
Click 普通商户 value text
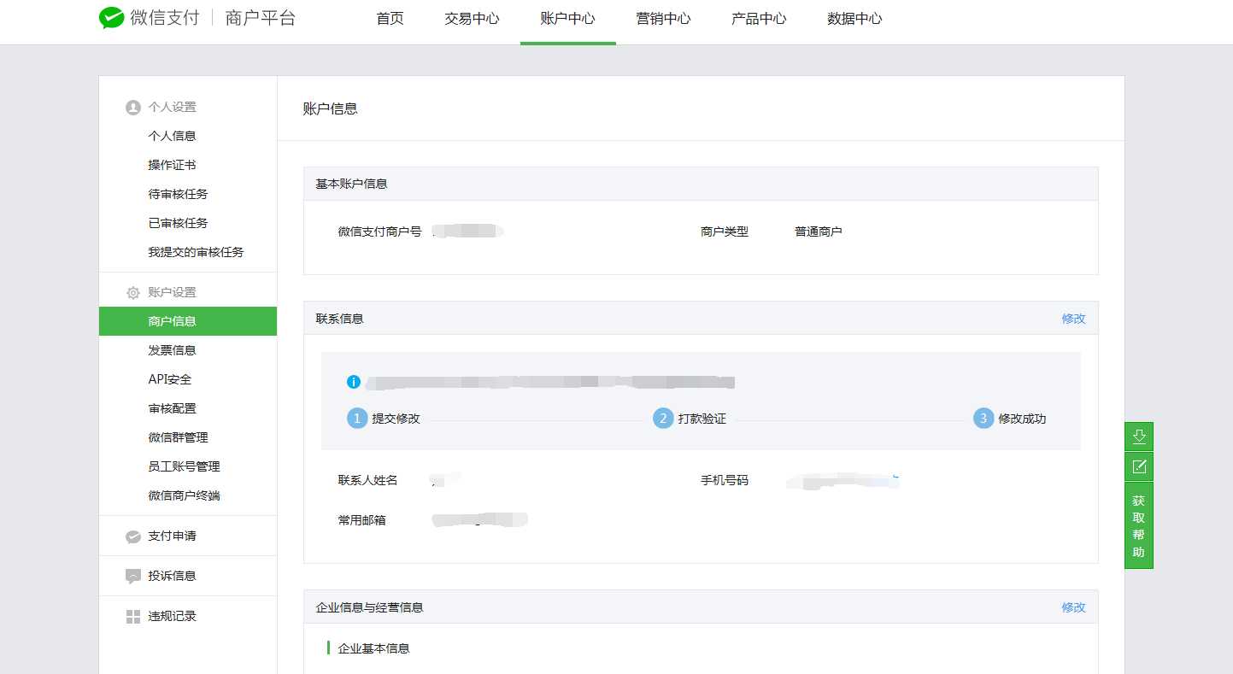pos(818,232)
